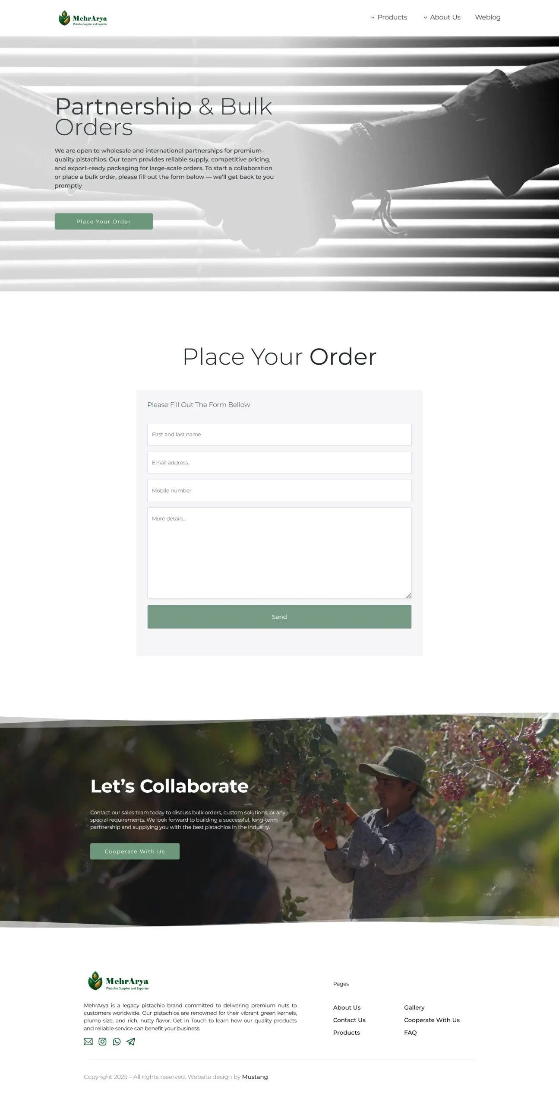Click the MehrArya footer logo
The image size is (559, 1106).
tap(119, 981)
